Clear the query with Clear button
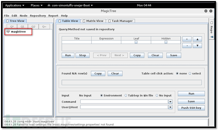 (x=155, y=55)
